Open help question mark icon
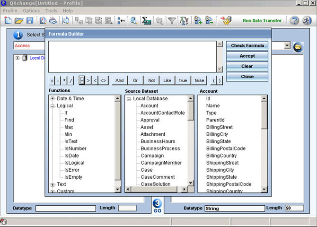The image size is (317, 227). pos(294,21)
